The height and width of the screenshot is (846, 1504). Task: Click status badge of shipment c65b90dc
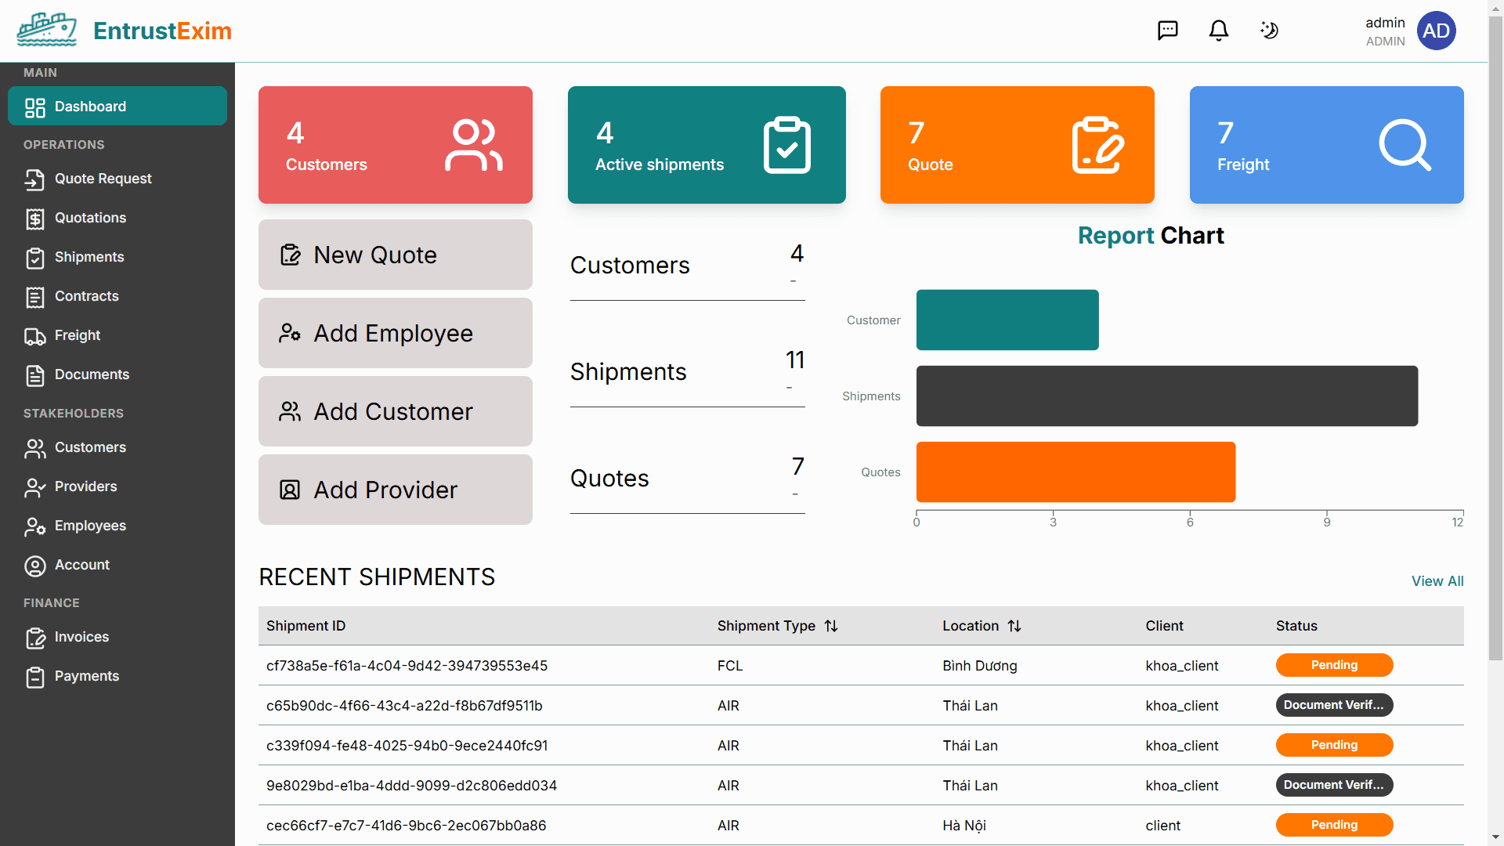point(1334,705)
